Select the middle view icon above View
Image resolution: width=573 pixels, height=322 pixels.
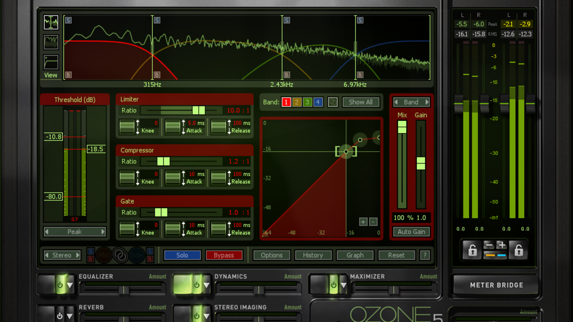pos(51,42)
